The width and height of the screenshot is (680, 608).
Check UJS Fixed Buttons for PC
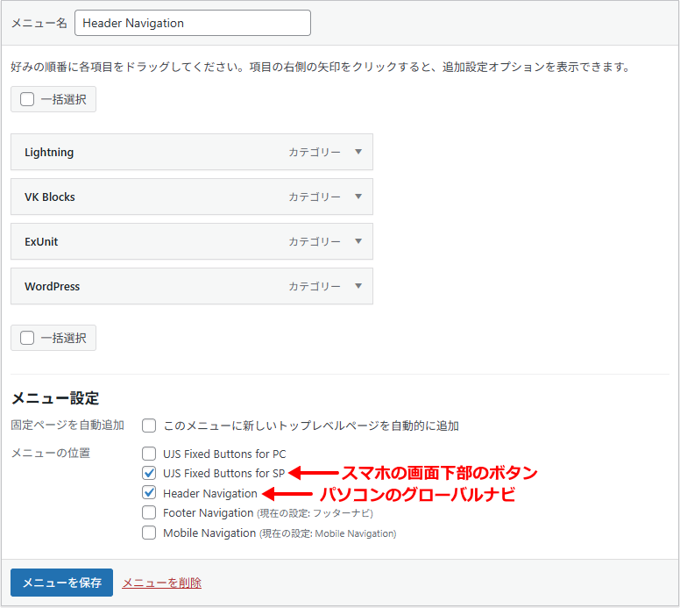(x=149, y=454)
